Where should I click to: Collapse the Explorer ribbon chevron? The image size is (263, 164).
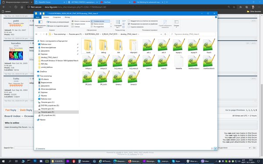click(213, 17)
